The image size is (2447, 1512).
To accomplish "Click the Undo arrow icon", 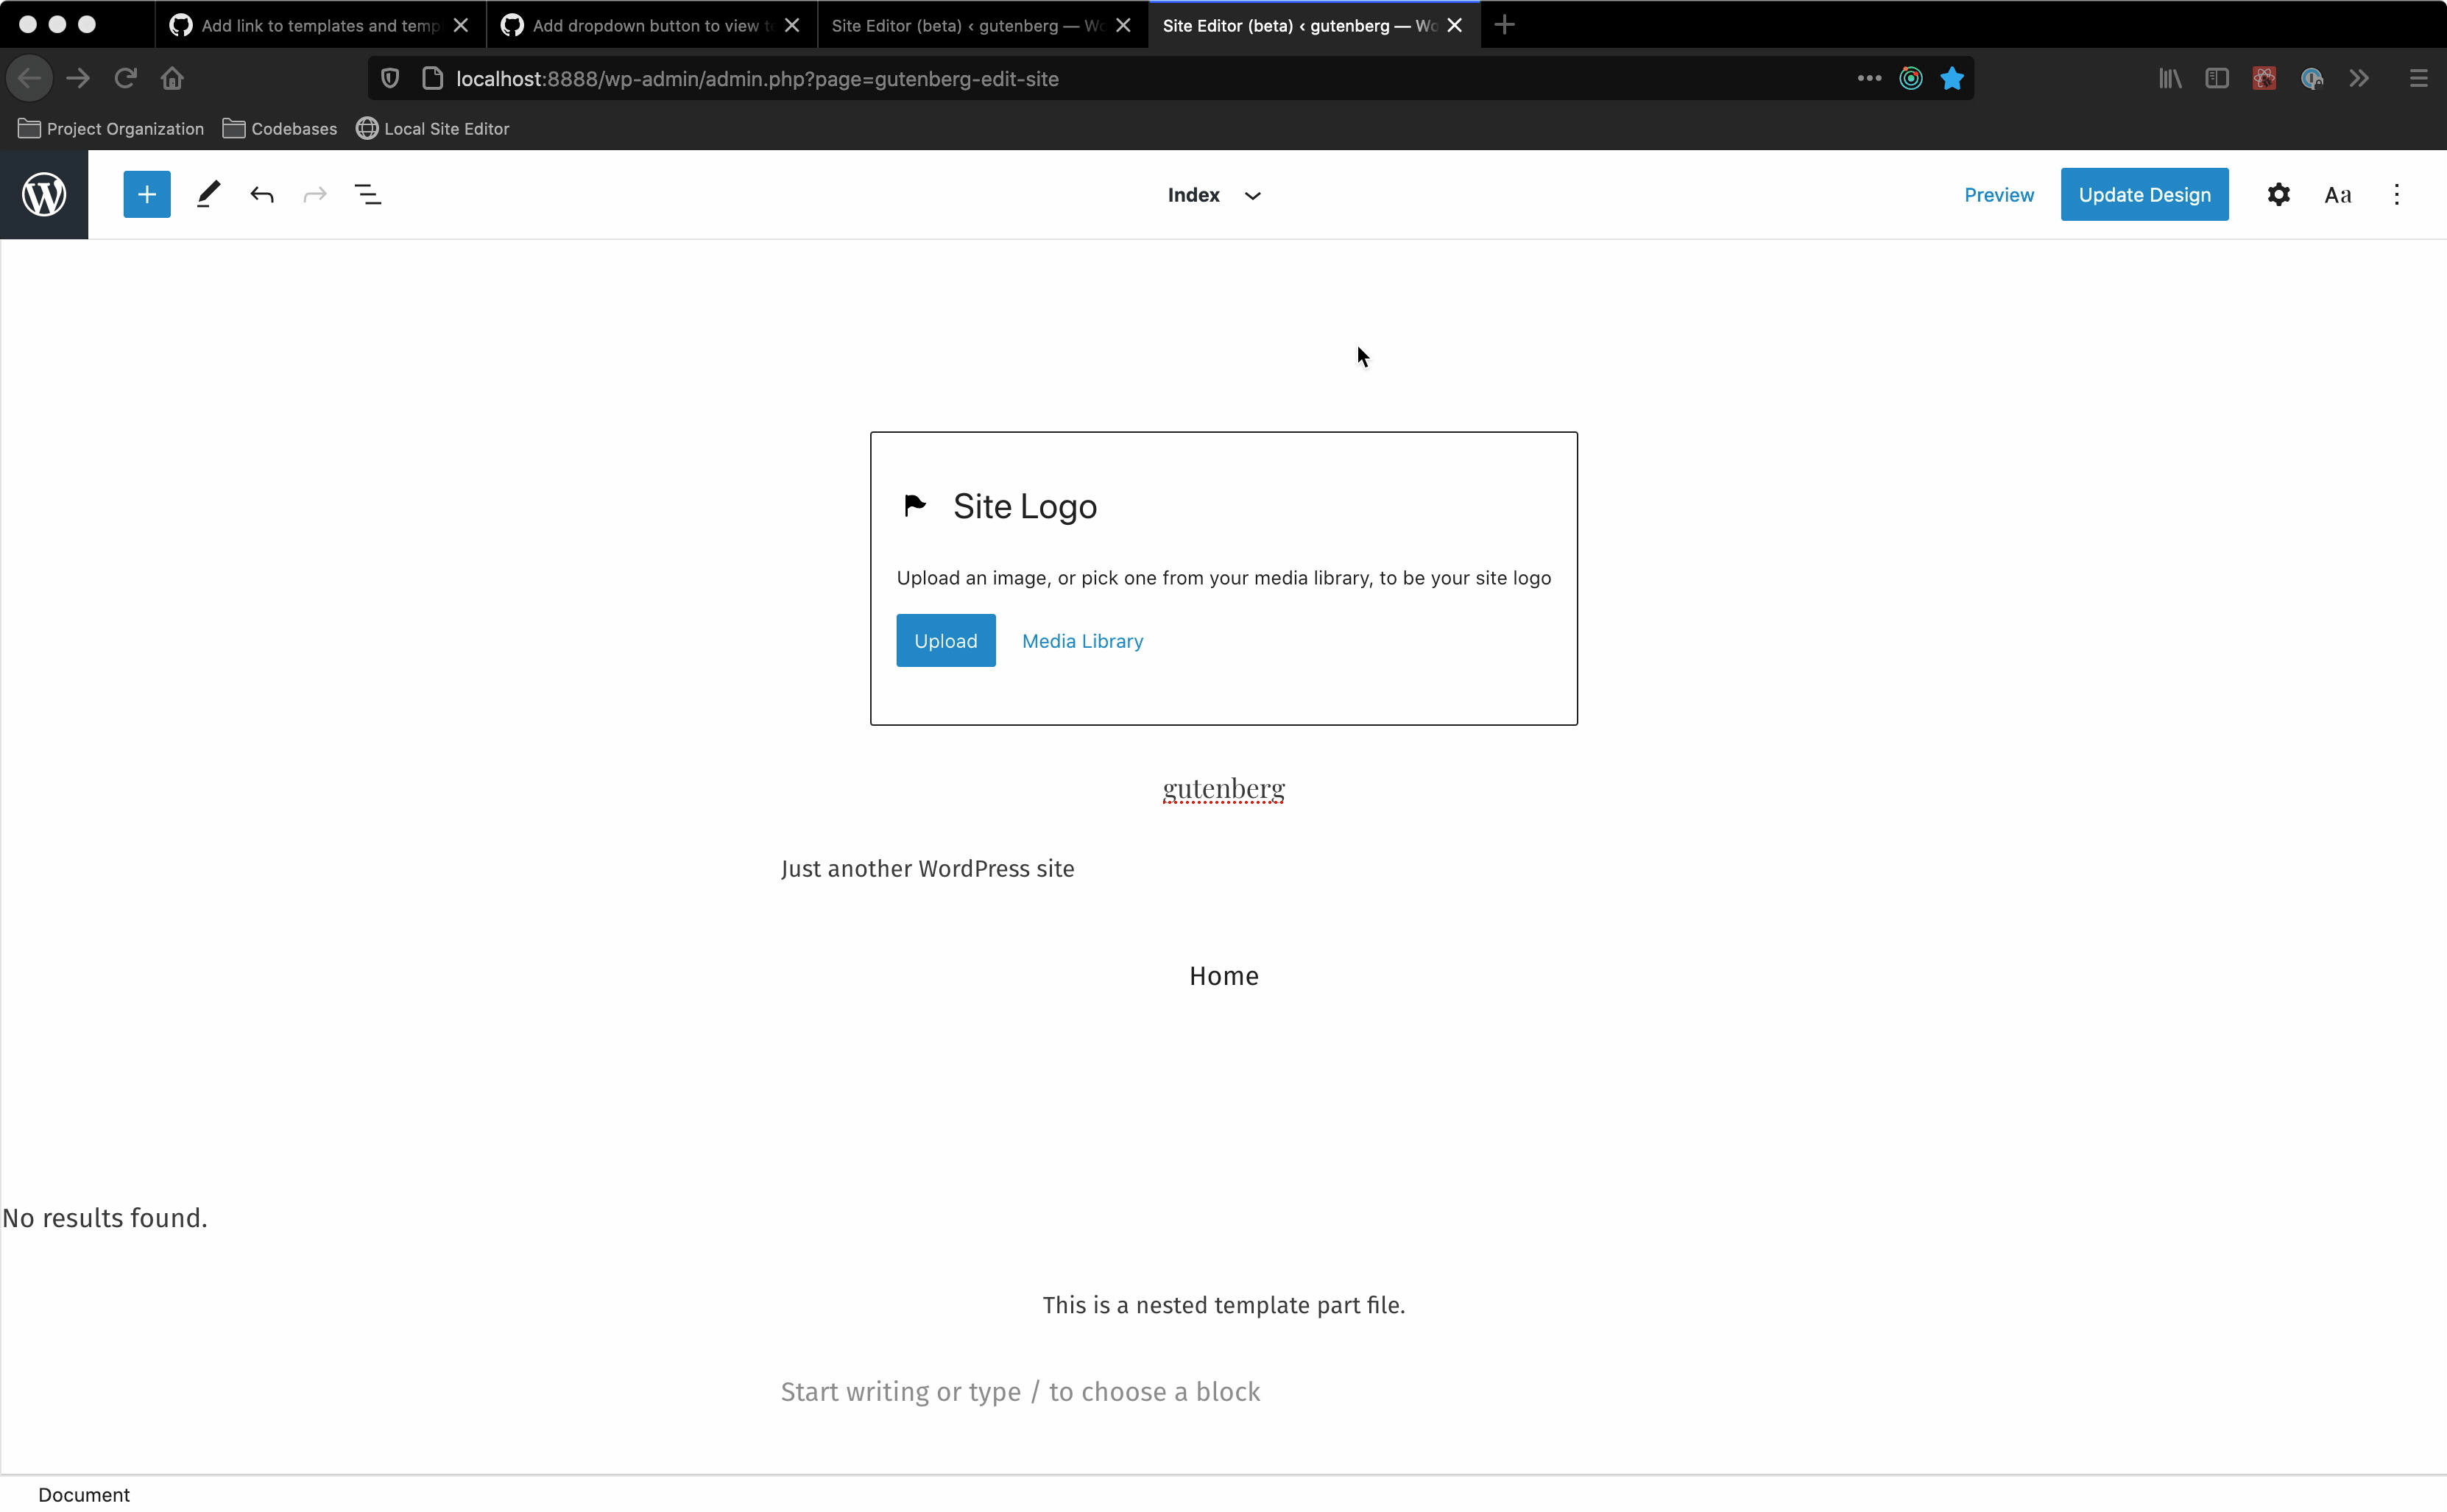I will coord(262,194).
